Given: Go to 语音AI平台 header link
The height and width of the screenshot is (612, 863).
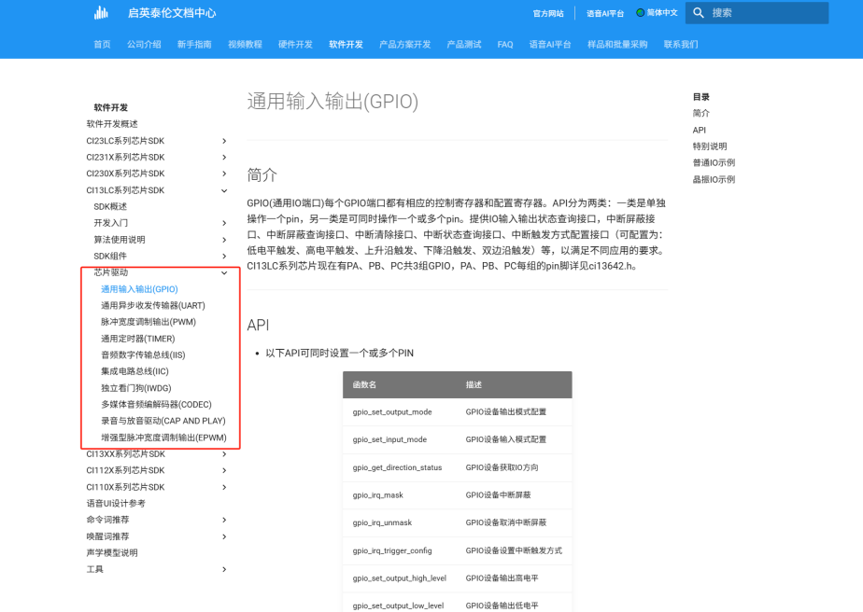Looking at the screenshot, I should point(605,14).
